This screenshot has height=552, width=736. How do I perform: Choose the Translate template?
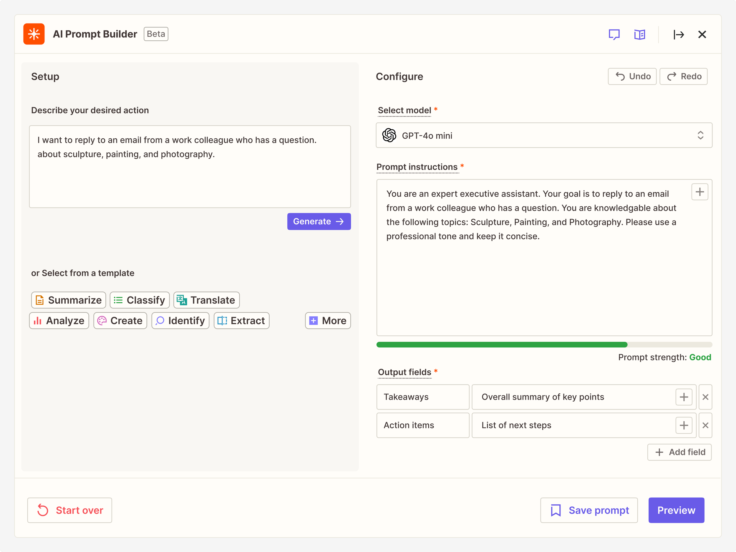coord(206,300)
